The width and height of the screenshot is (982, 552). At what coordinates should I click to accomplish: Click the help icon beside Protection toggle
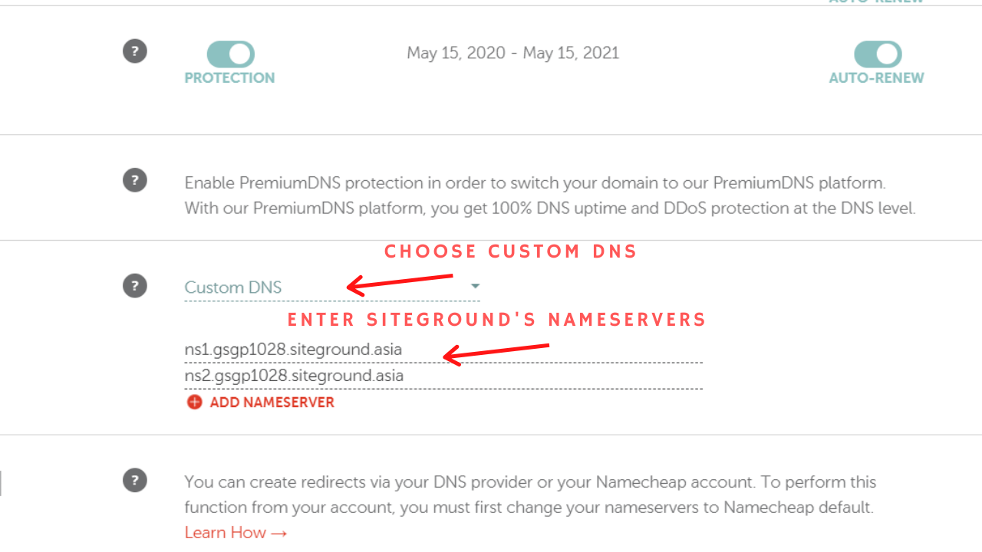click(135, 51)
